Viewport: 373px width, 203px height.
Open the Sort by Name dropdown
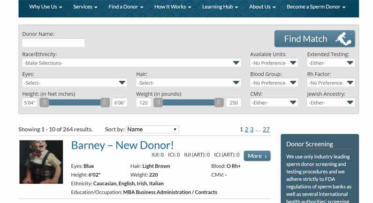pyautogui.click(x=152, y=129)
